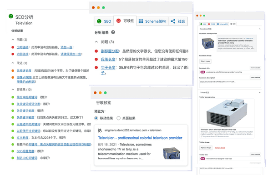Open the 简介中的关键词 link
The width and height of the screenshot is (273, 175).
pyautogui.click(x=27, y=97)
